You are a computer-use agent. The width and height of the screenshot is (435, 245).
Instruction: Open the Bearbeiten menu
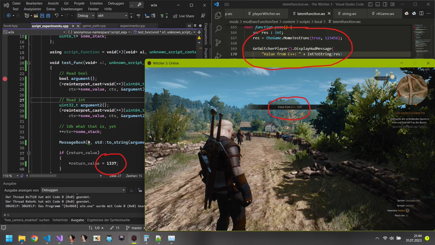(x=34, y=3)
